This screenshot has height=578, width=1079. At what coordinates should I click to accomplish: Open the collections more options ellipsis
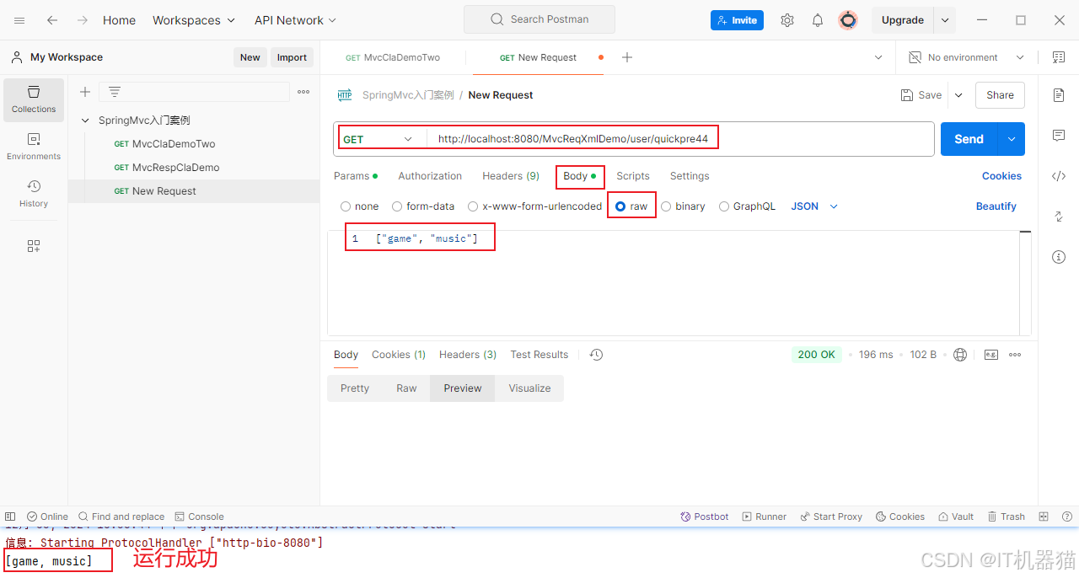tap(303, 92)
